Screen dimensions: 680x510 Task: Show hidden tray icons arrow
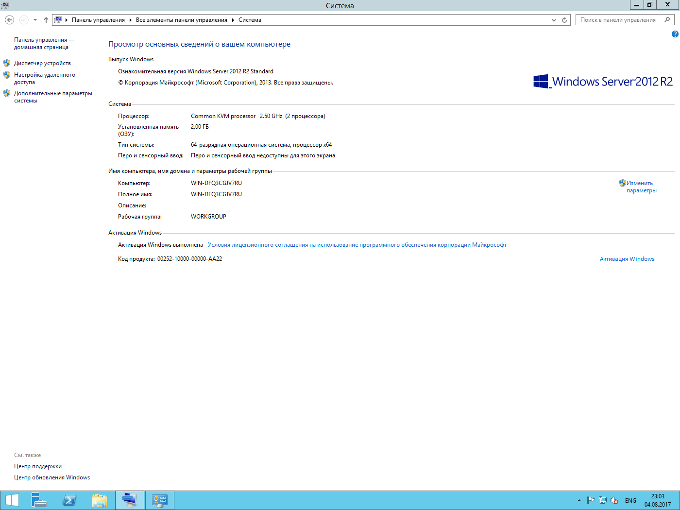click(x=579, y=500)
